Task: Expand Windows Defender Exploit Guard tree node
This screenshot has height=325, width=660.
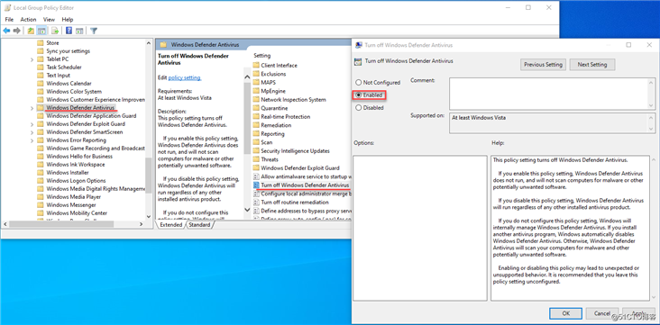Action: pyautogui.click(x=32, y=124)
